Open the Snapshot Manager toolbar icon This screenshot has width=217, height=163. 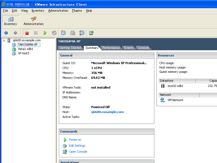pyautogui.click(x=82, y=33)
